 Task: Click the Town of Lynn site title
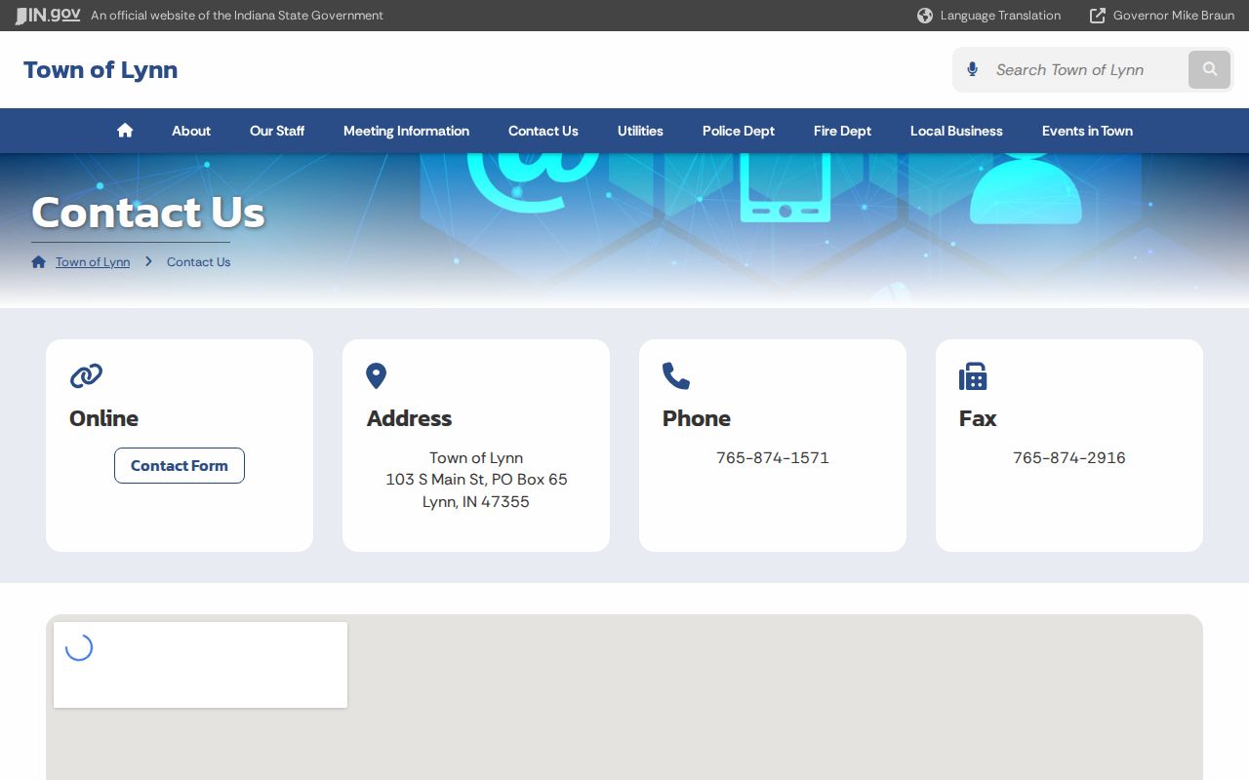pos(101,69)
